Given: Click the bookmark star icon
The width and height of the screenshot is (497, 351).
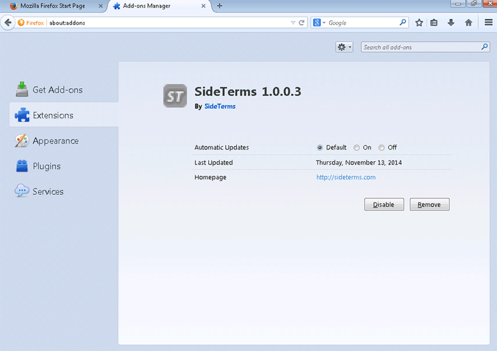Looking at the screenshot, I should click(x=419, y=23).
